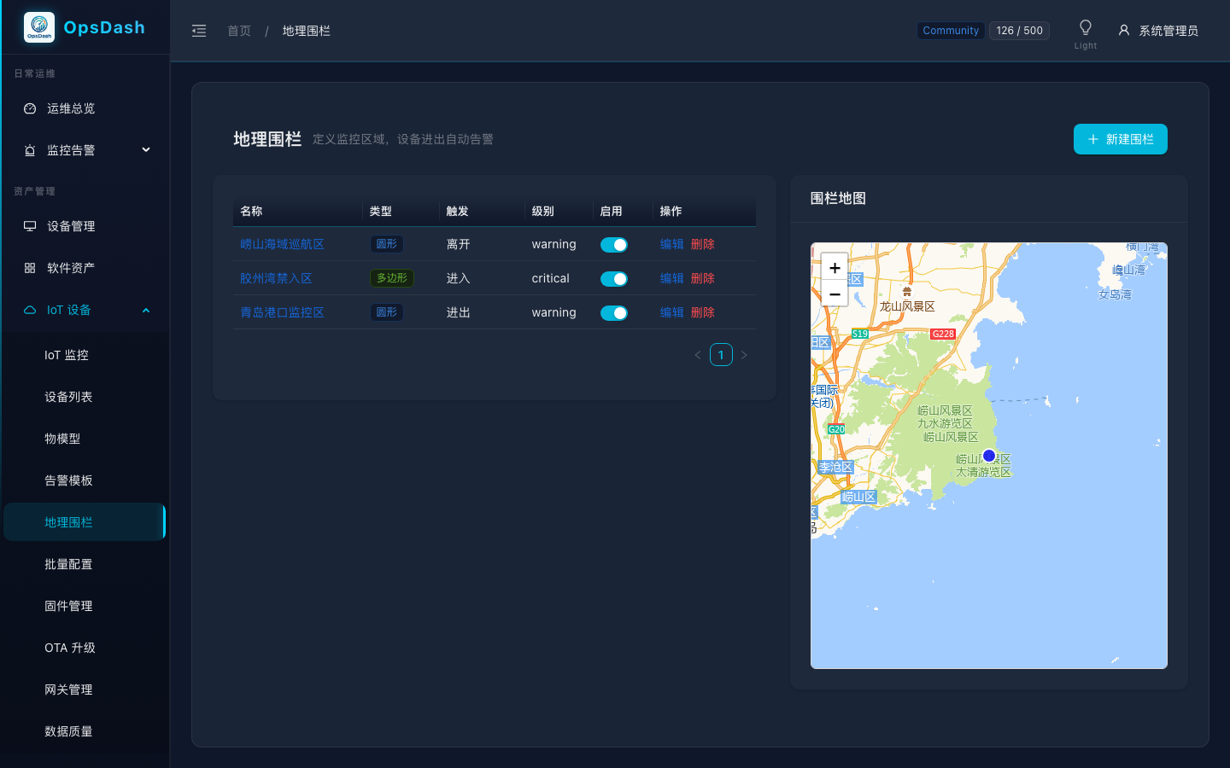Open the 胶州湾禁入区 name link
Screen dimensions: 1230x768
pos(276,278)
